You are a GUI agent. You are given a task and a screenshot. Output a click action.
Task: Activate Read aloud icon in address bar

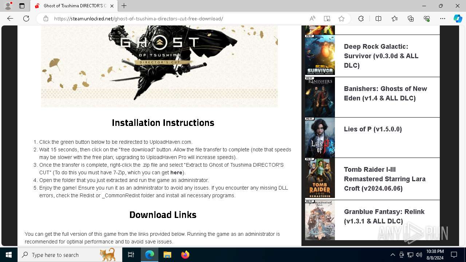click(x=312, y=19)
